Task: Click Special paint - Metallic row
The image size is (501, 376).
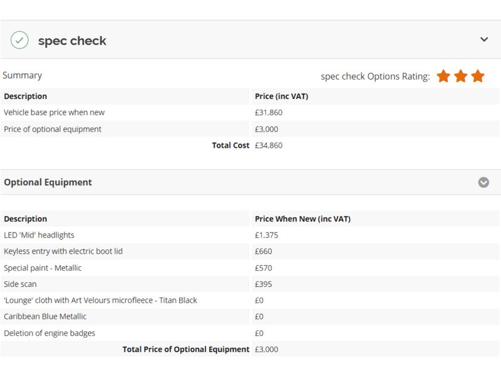Action: tap(250, 268)
